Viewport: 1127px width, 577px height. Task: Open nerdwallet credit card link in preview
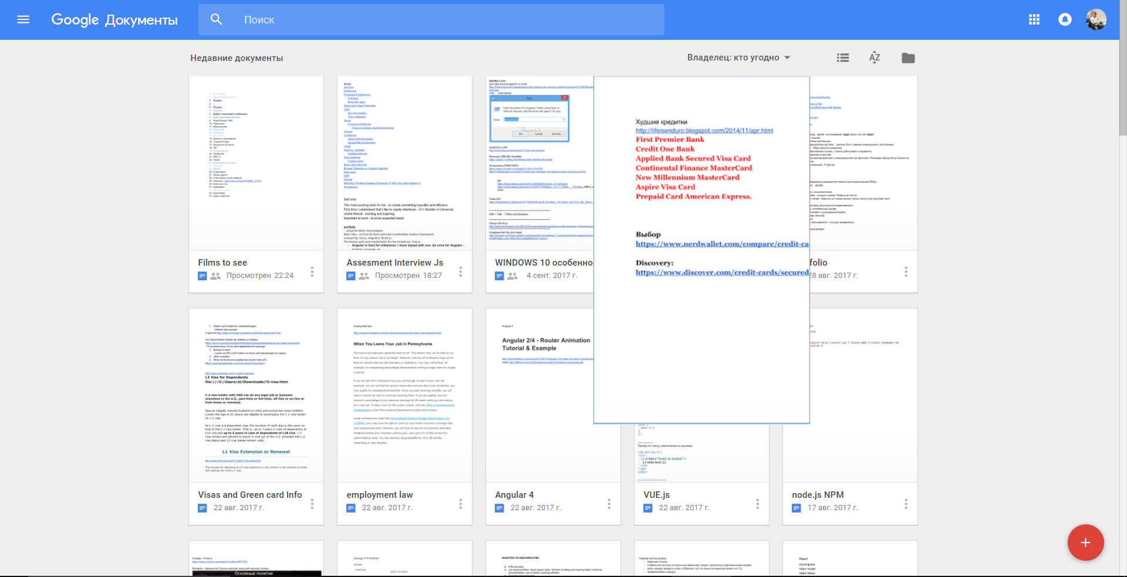coord(722,244)
